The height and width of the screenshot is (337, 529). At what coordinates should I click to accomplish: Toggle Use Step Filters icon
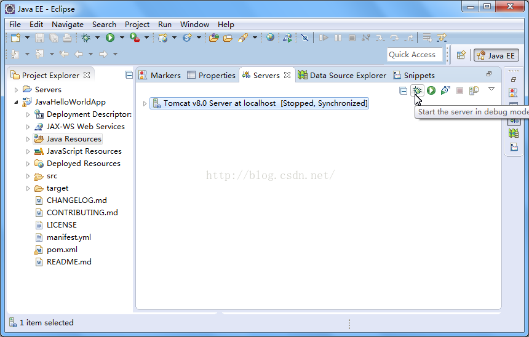(x=441, y=38)
